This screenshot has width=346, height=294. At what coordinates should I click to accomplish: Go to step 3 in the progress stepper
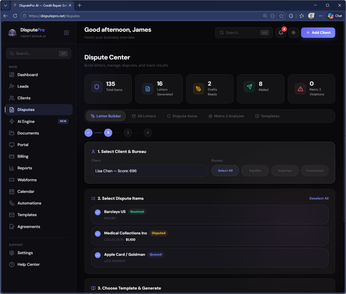[x=128, y=133]
